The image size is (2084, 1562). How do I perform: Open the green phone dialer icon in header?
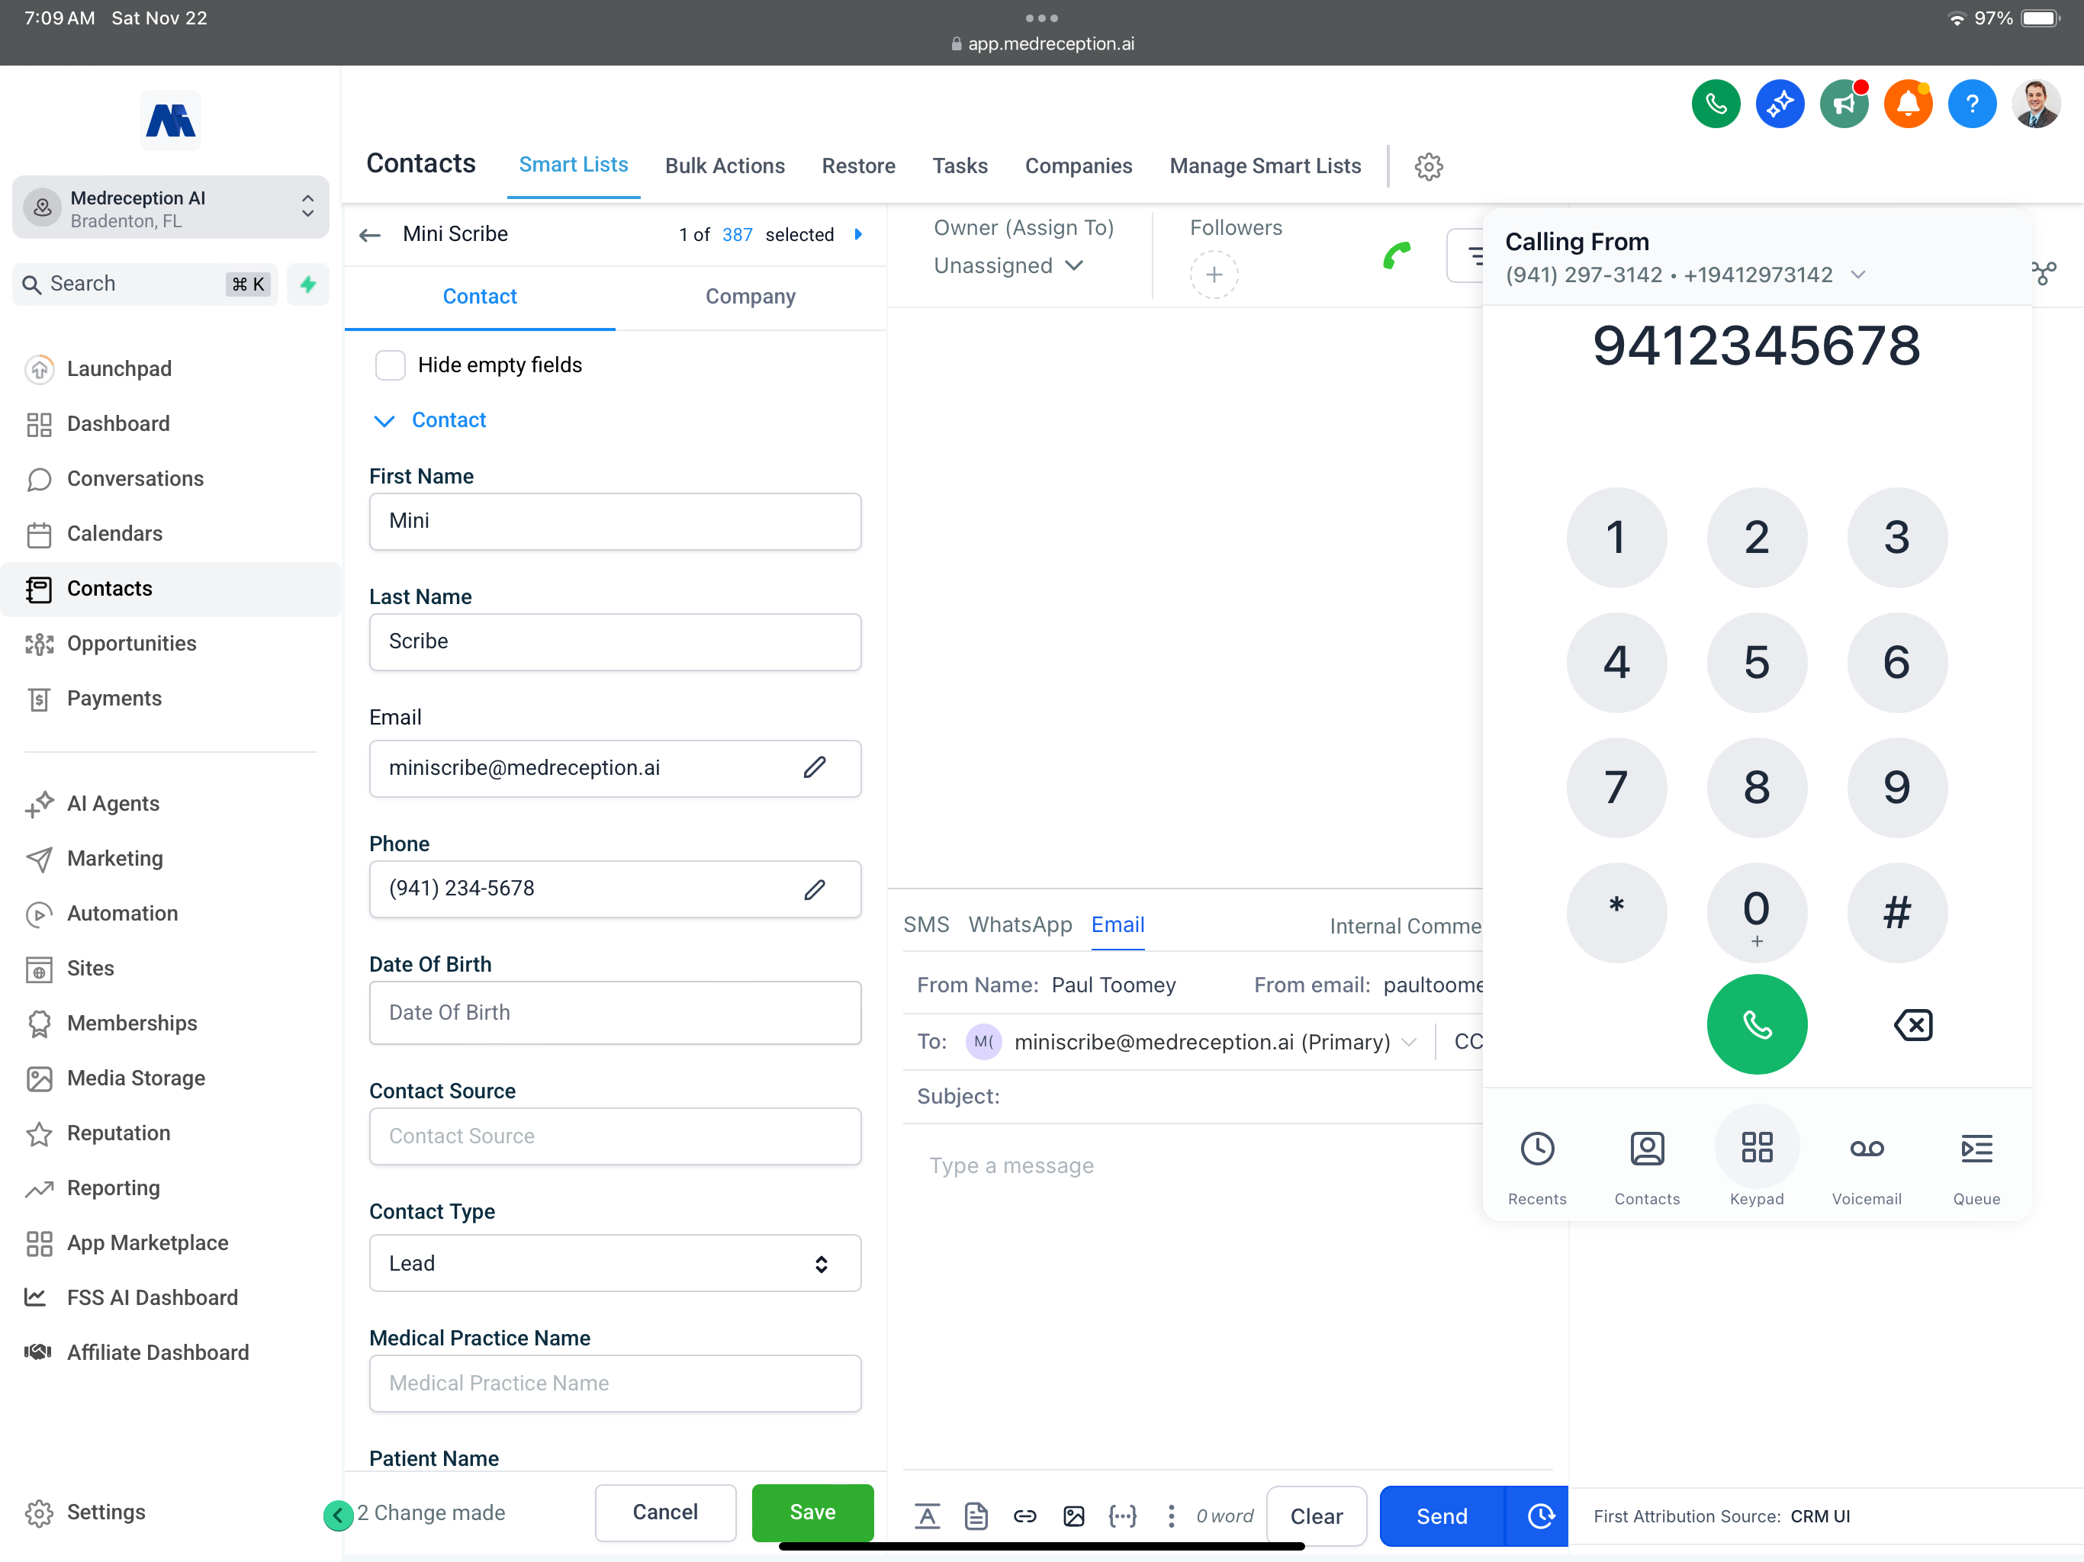point(1716,104)
